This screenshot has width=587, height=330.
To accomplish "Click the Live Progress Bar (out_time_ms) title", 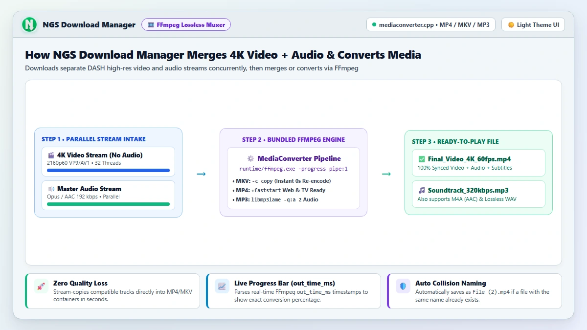I will 285,283.
